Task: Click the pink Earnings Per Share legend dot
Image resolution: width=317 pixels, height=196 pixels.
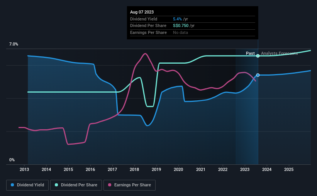Action: pyautogui.click(x=110, y=185)
